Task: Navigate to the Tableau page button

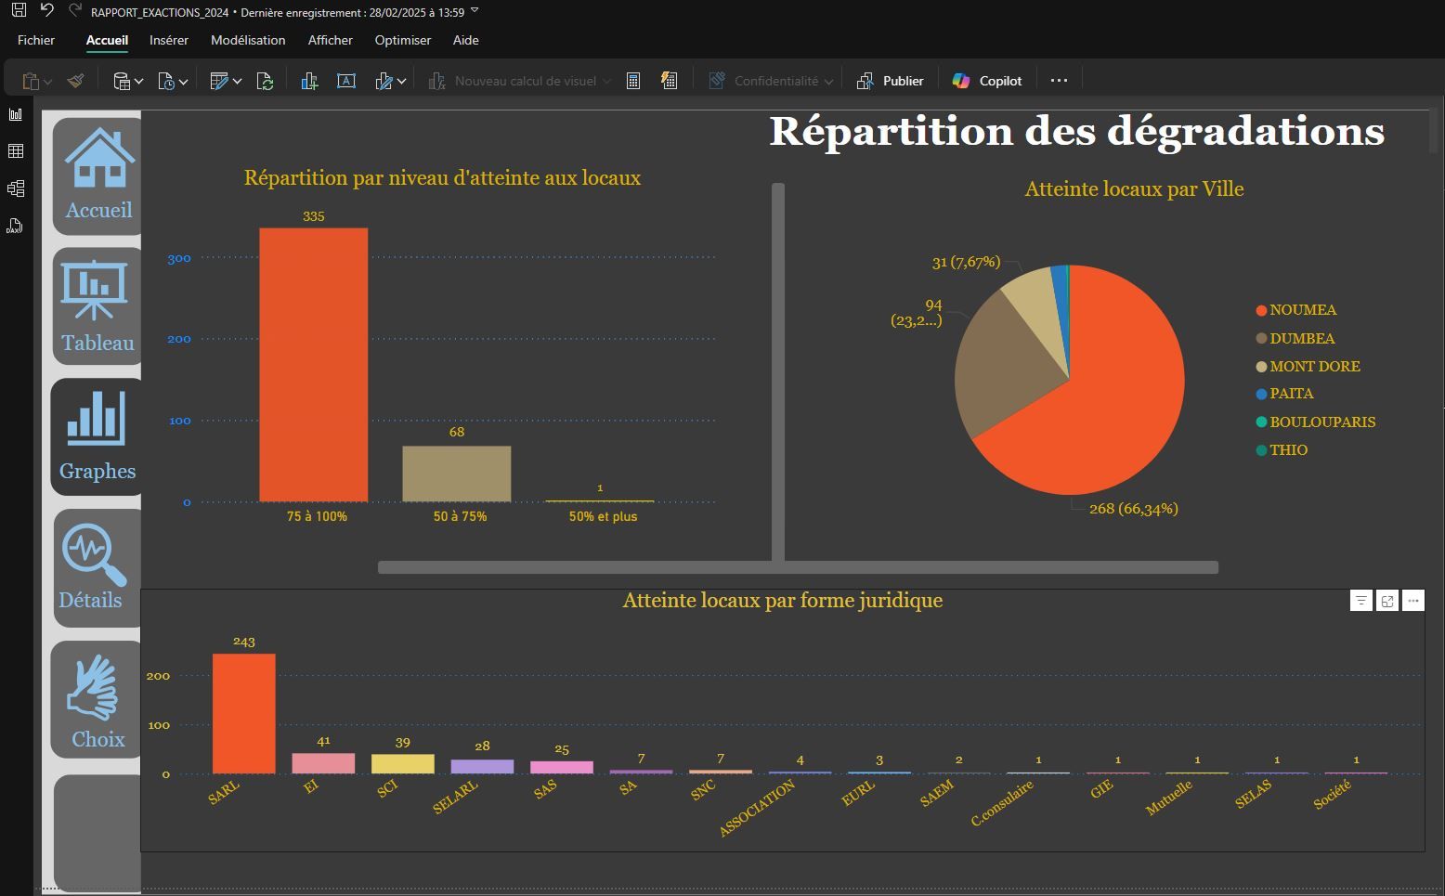Action: click(x=98, y=306)
